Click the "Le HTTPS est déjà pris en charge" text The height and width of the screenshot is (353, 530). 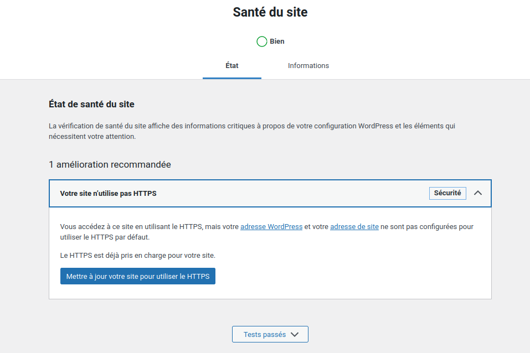tap(137, 256)
